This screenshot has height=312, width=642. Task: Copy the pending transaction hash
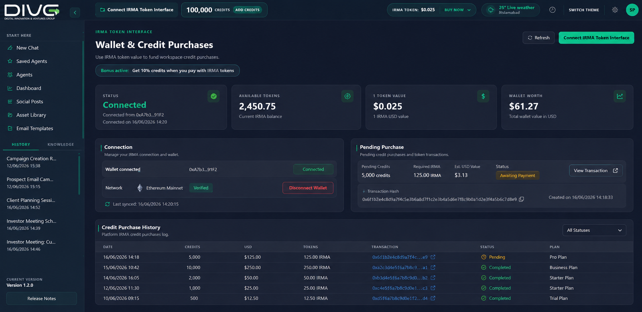[x=522, y=199]
